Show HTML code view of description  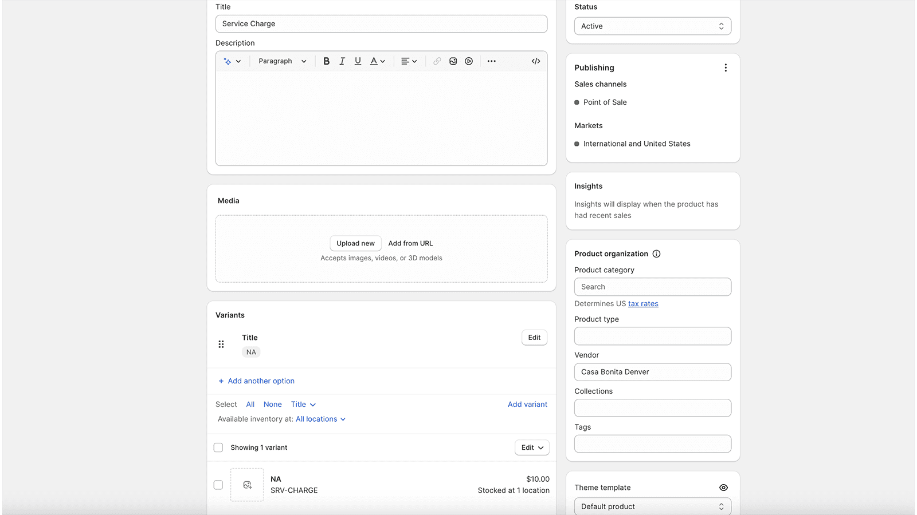click(x=536, y=61)
